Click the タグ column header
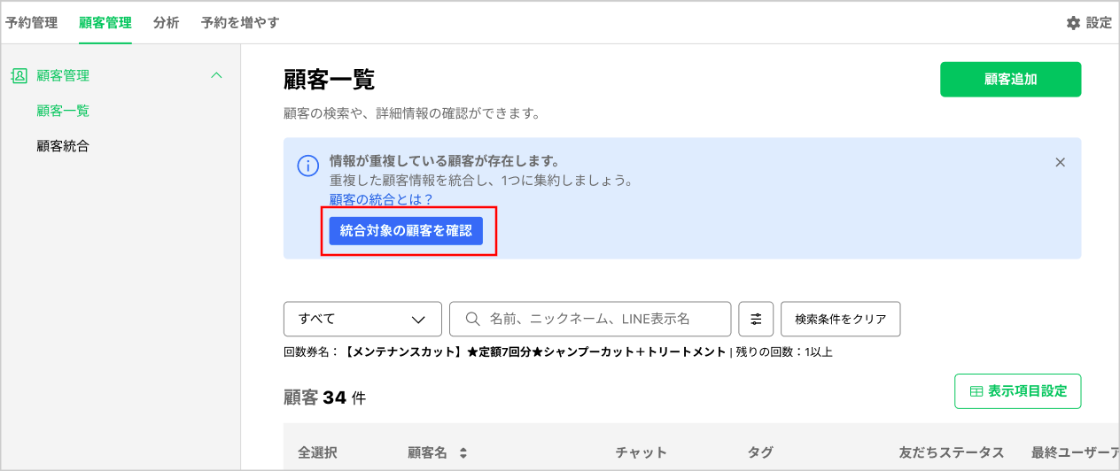The width and height of the screenshot is (1120, 471). [x=760, y=452]
